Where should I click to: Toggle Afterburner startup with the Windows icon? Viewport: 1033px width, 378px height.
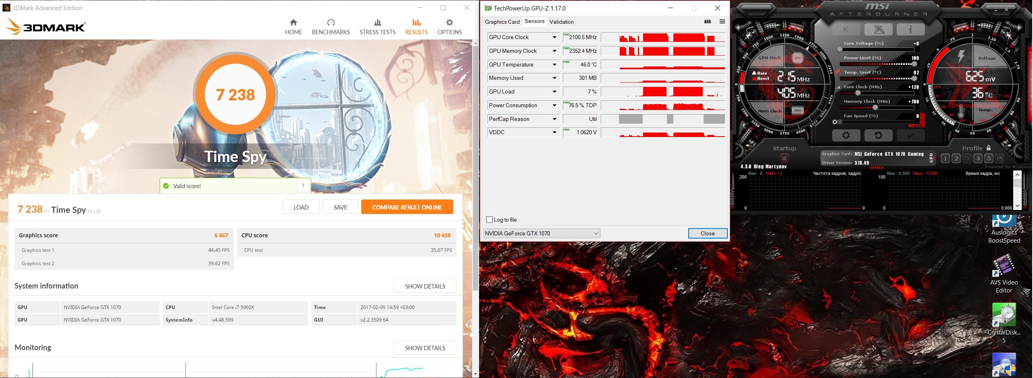pyautogui.click(x=784, y=158)
